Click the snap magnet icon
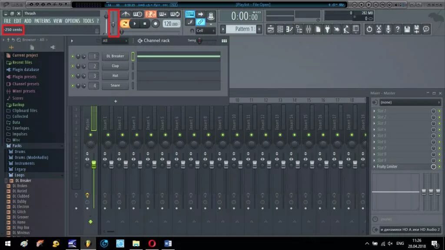The height and width of the screenshot is (250, 445). click(x=192, y=31)
